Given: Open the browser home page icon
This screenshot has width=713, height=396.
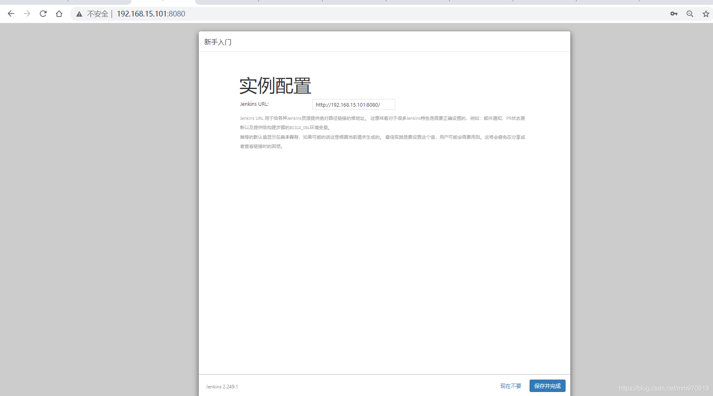Looking at the screenshot, I should (59, 14).
